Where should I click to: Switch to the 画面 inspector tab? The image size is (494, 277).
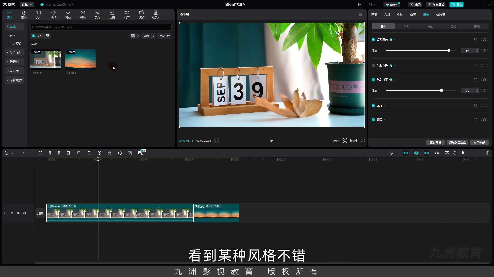374,15
